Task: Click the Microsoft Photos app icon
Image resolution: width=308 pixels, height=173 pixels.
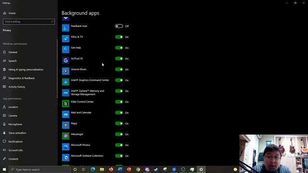Action: (x=65, y=147)
